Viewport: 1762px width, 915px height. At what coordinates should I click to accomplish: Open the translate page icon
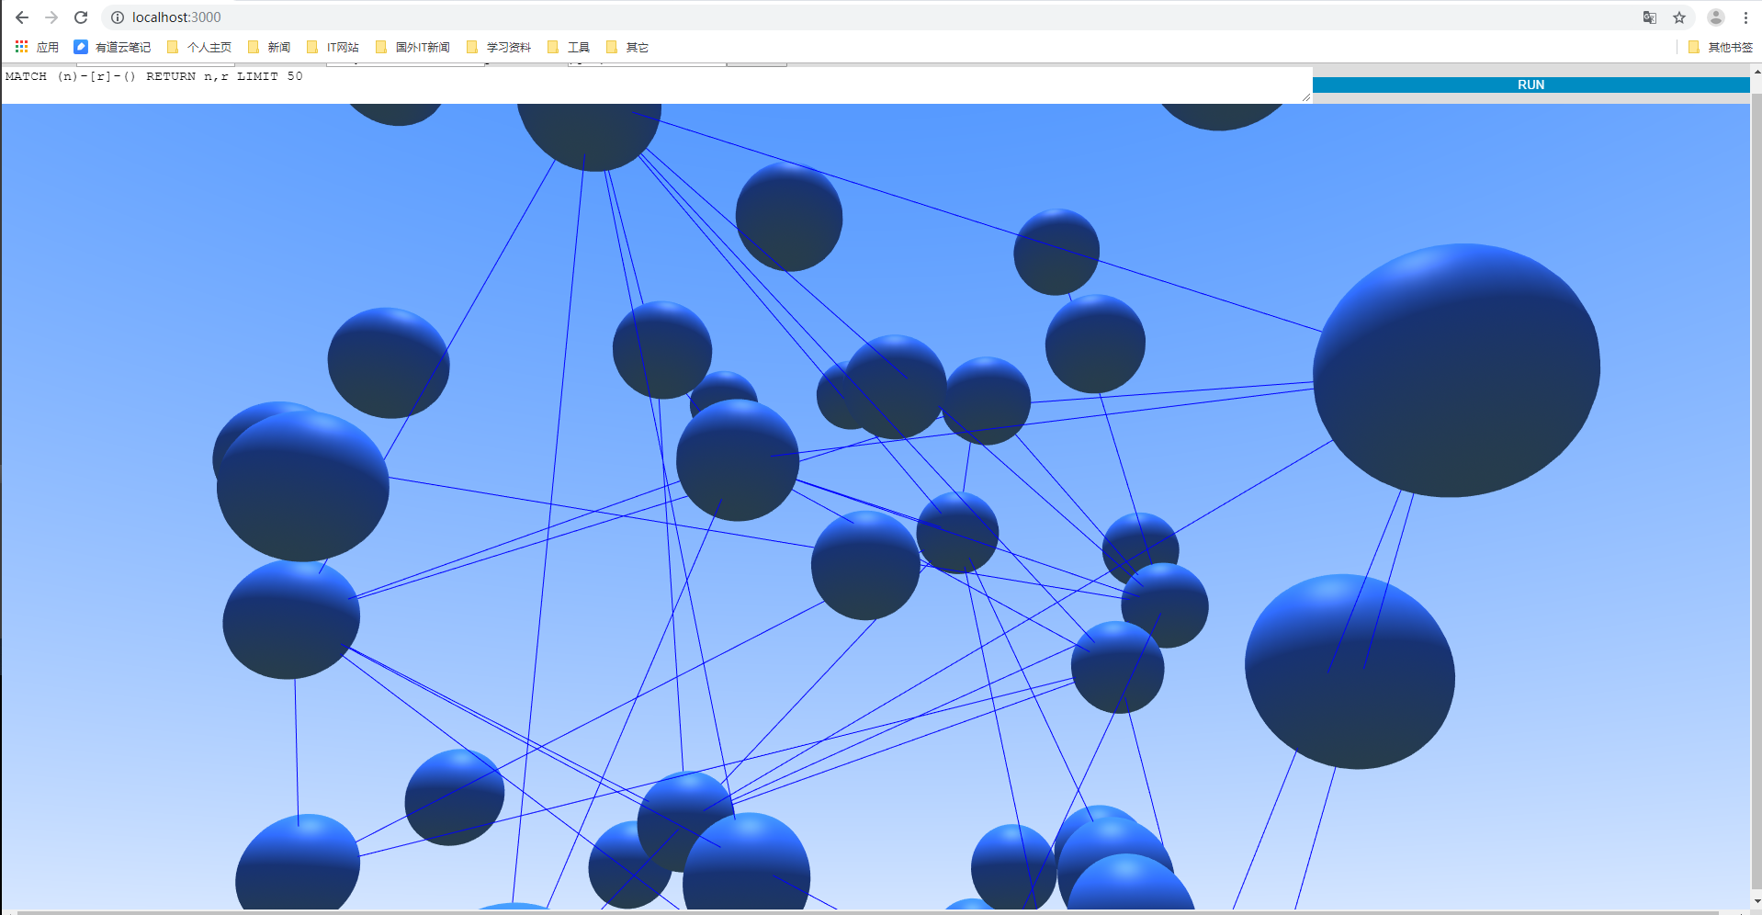coord(1650,17)
